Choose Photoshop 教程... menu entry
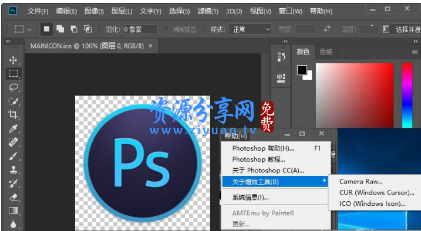The height and width of the screenshot is (231, 421). tap(276, 159)
